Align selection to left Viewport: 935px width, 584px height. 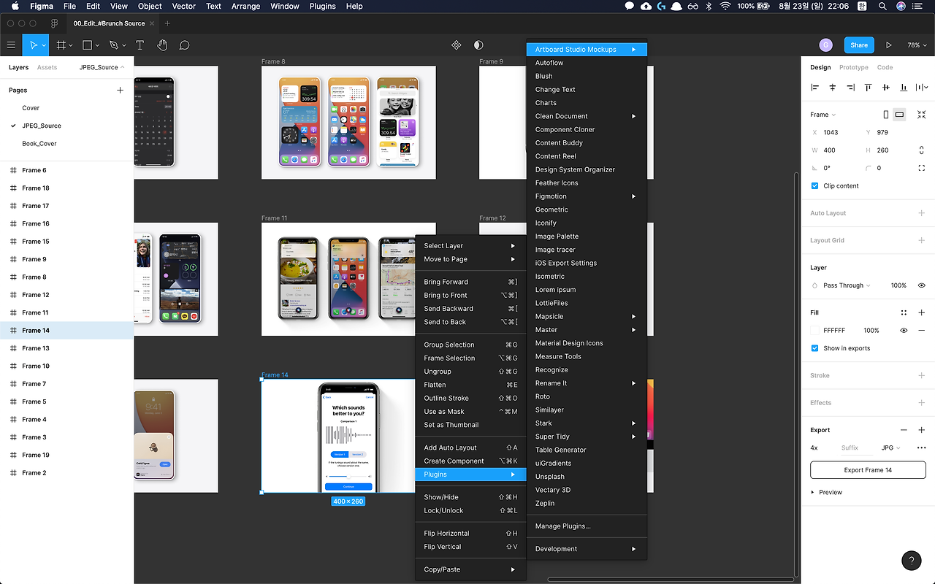point(815,88)
